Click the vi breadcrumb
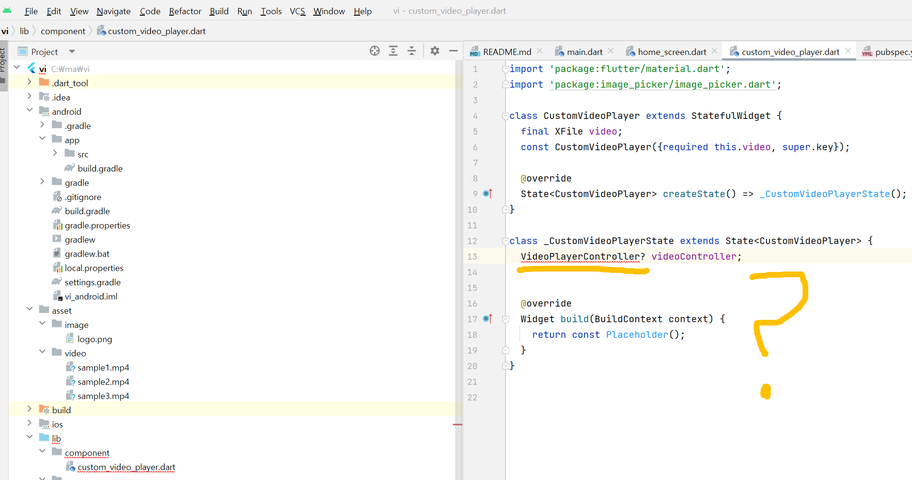The height and width of the screenshot is (480, 912). click(5, 31)
